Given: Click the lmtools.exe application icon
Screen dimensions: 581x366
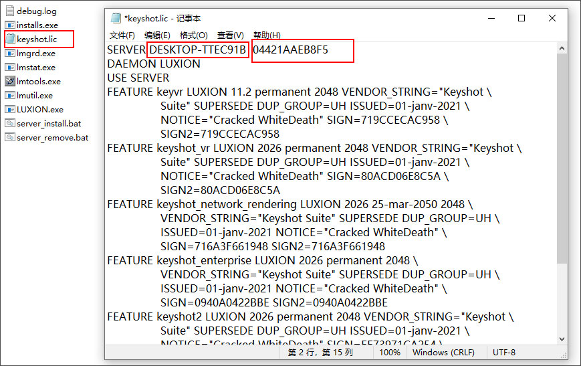Looking at the screenshot, I should click(10, 81).
